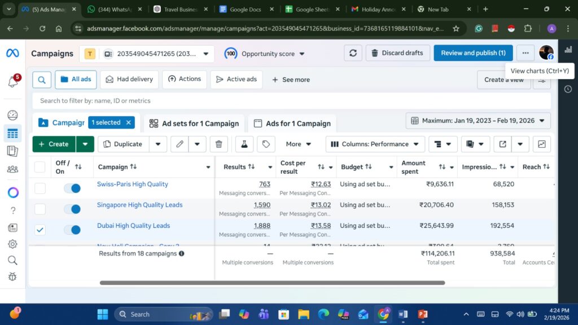Open the Create button dropdown arrow

click(85, 144)
